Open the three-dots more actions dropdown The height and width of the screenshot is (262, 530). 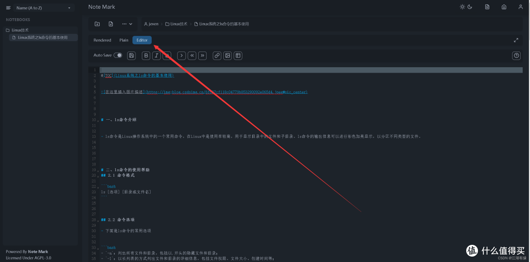(127, 24)
